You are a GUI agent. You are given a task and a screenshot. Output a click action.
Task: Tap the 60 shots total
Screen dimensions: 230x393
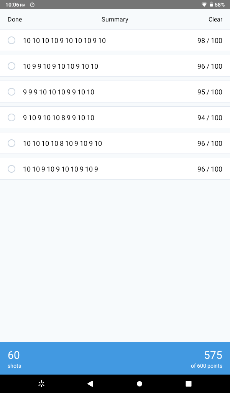click(x=14, y=359)
